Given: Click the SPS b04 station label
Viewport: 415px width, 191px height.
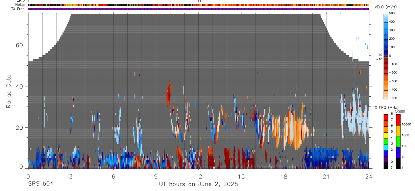Looking at the screenshot, I should click(x=41, y=184).
